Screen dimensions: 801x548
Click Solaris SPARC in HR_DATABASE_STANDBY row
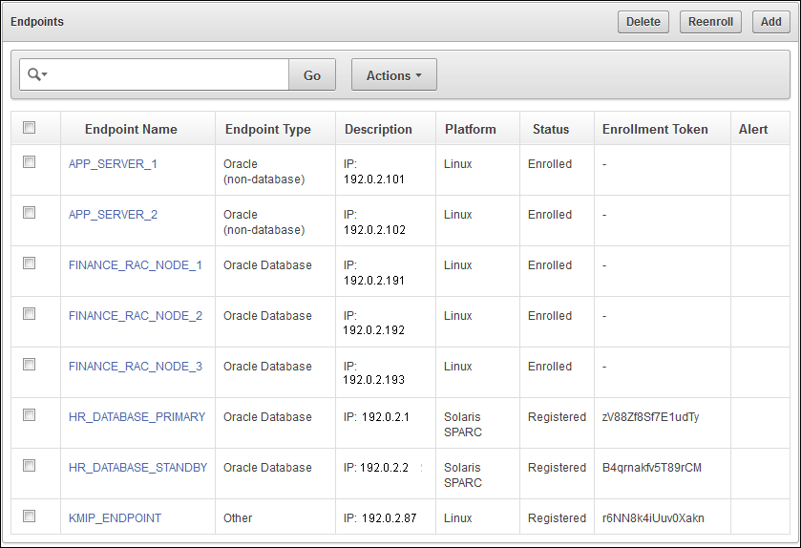(463, 475)
